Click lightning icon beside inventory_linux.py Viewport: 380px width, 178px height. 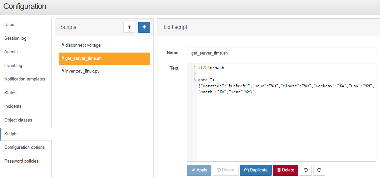tap(63, 71)
